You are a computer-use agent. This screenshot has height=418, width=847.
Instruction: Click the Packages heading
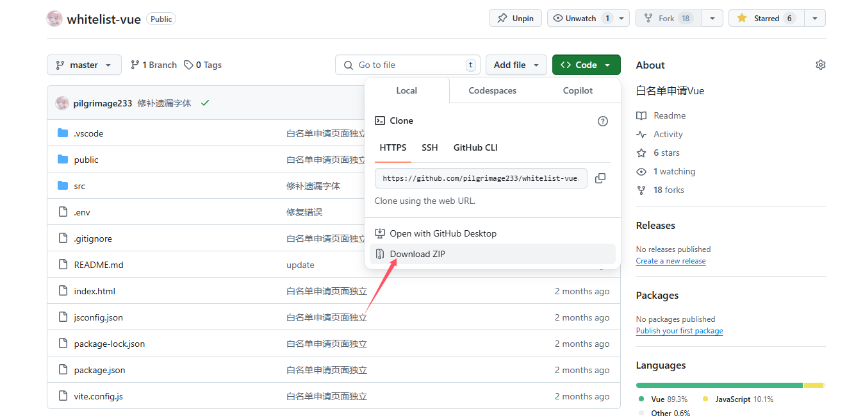[657, 295]
